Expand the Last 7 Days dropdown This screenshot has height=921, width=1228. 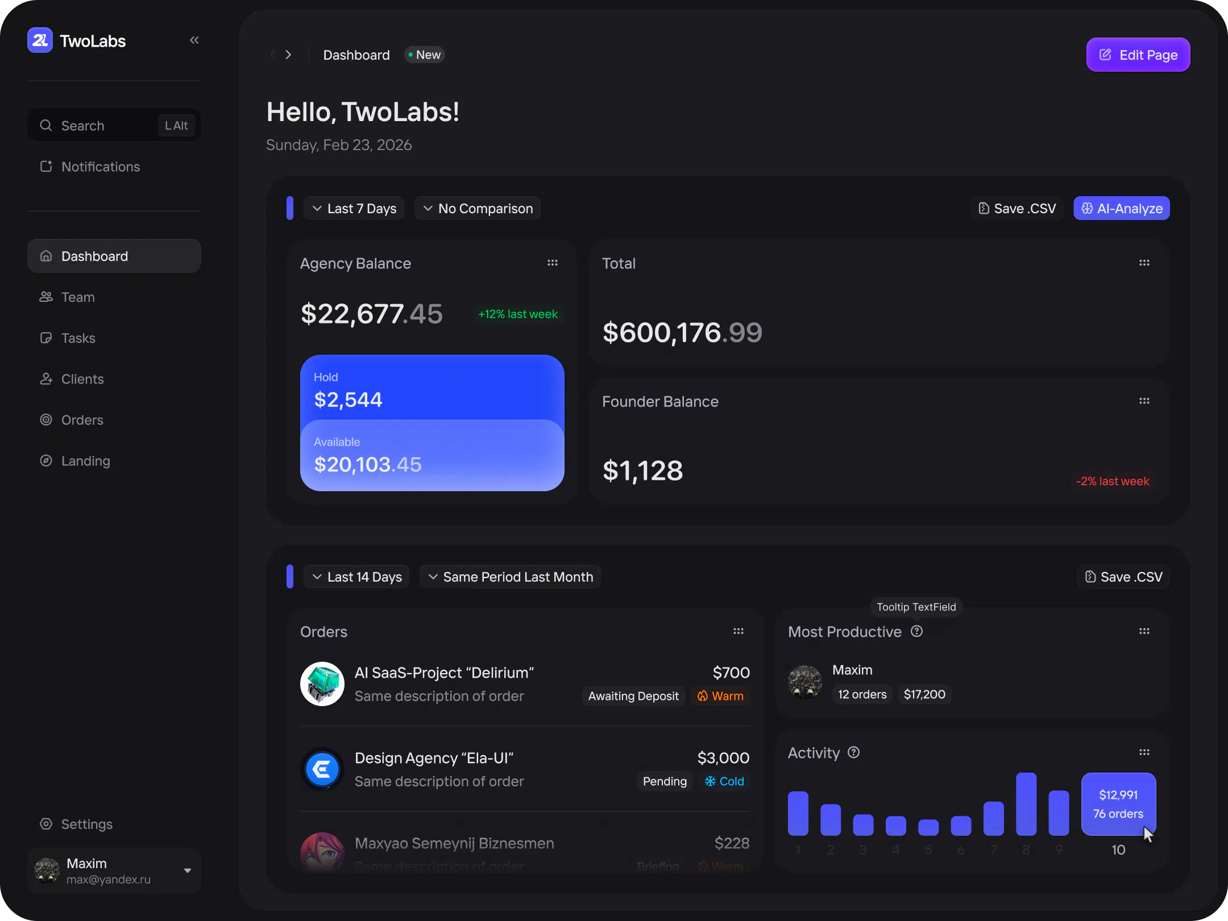pyautogui.click(x=354, y=209)
